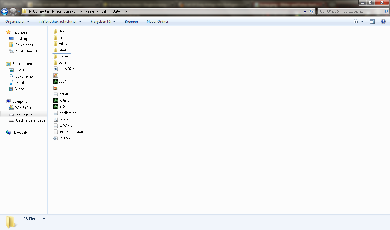The image size is (390, 230).
Task: Click the Forward navigation arrow
Action: (13, 11)
